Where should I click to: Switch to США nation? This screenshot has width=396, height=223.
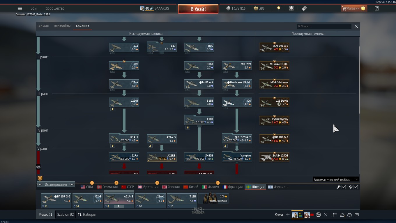87,187
